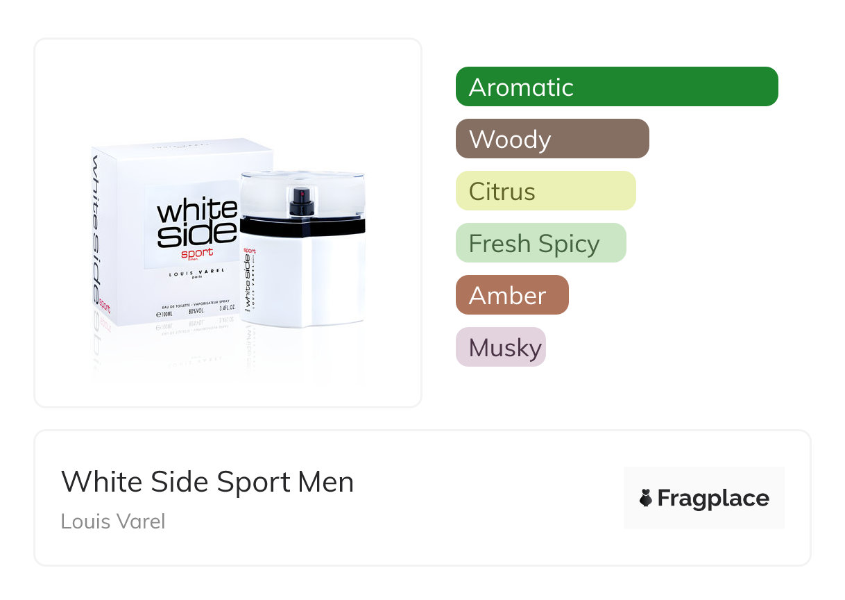Pick the Fresh Spicy accord bar

(x=541, y=243)
